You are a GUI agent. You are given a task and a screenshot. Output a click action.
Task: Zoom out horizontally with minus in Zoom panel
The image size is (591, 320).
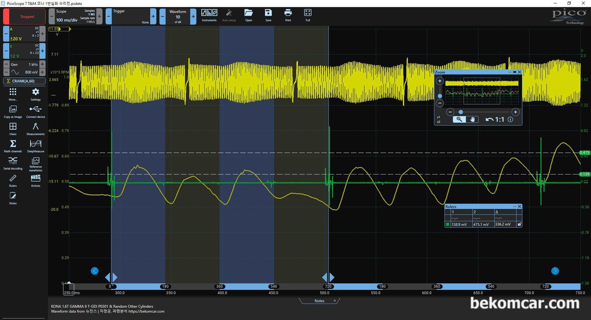[x=450, y=112]
